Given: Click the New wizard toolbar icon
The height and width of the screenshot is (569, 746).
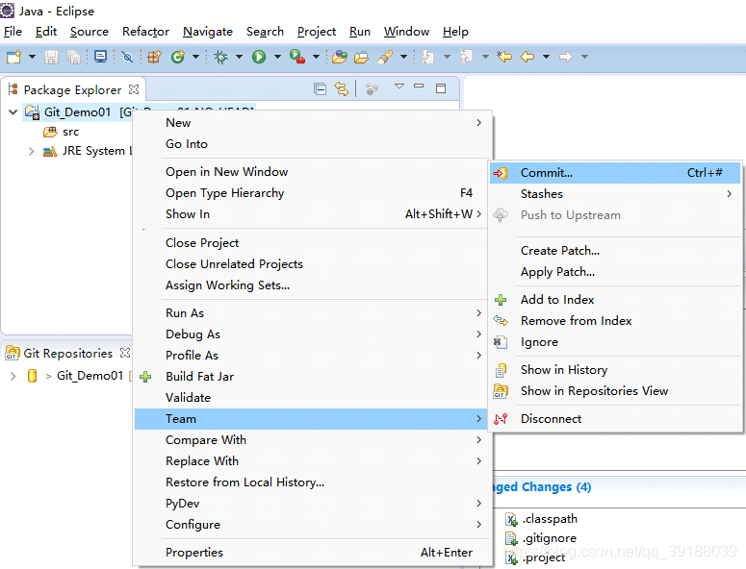Looking at the screenshot, I should (13, 57).
